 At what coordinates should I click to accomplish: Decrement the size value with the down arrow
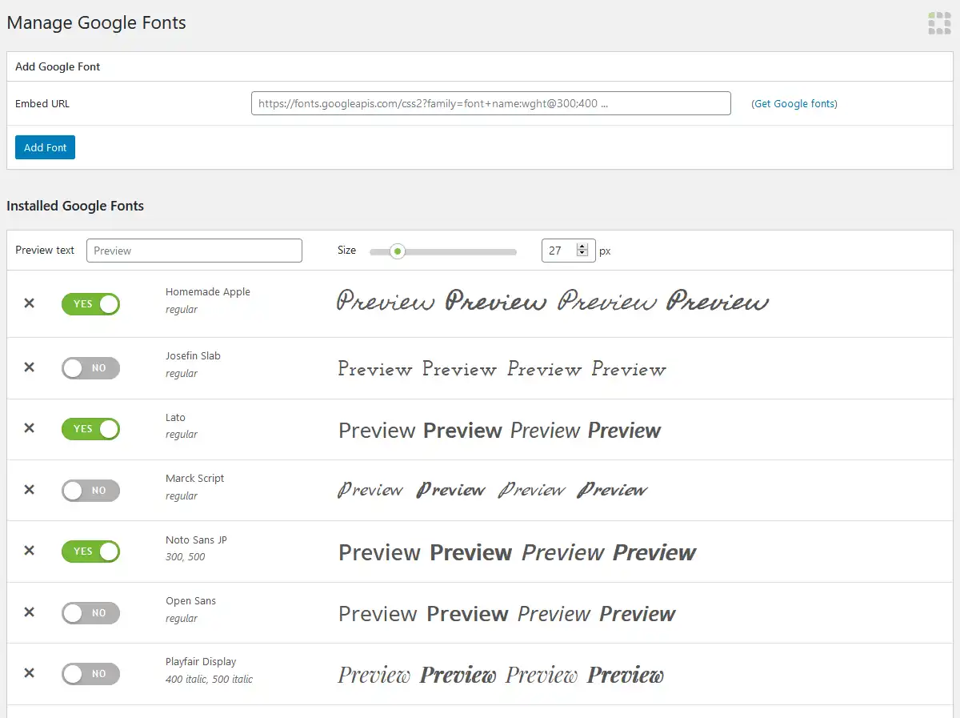[x=584, y=255]
